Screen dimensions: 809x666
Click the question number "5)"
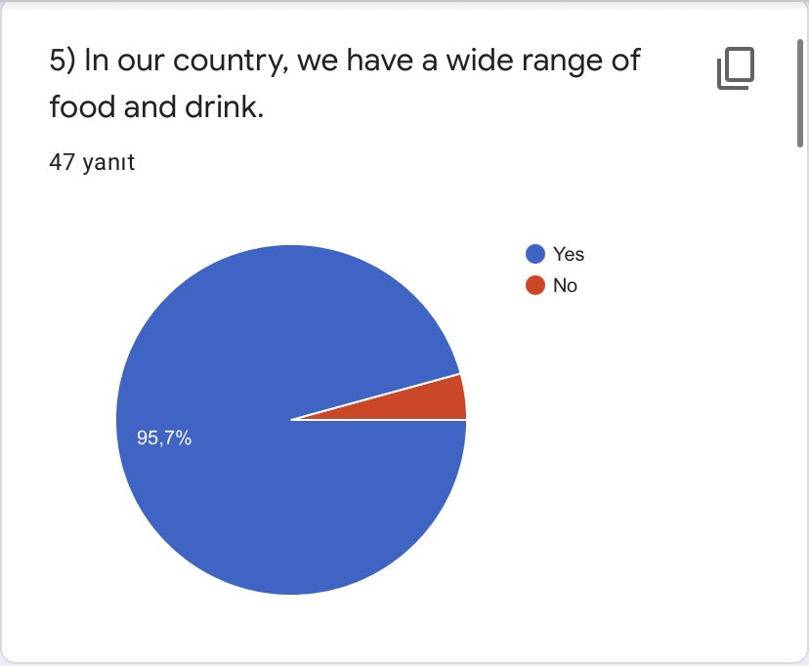(63, 61)
